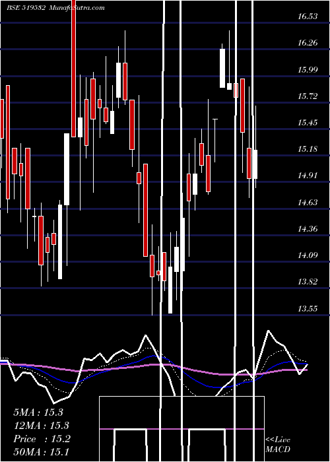Click the 13.55 price axis label
The width and height of the screenshot is (330, 462).
308,309
